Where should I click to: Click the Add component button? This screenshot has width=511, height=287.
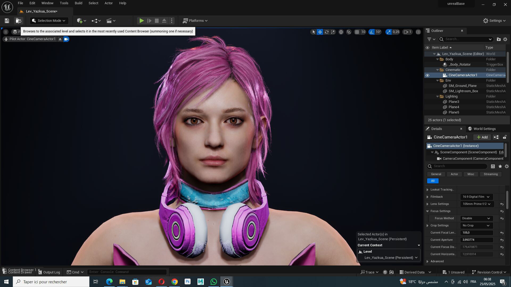pyautogui.click(x=482, y=137)
